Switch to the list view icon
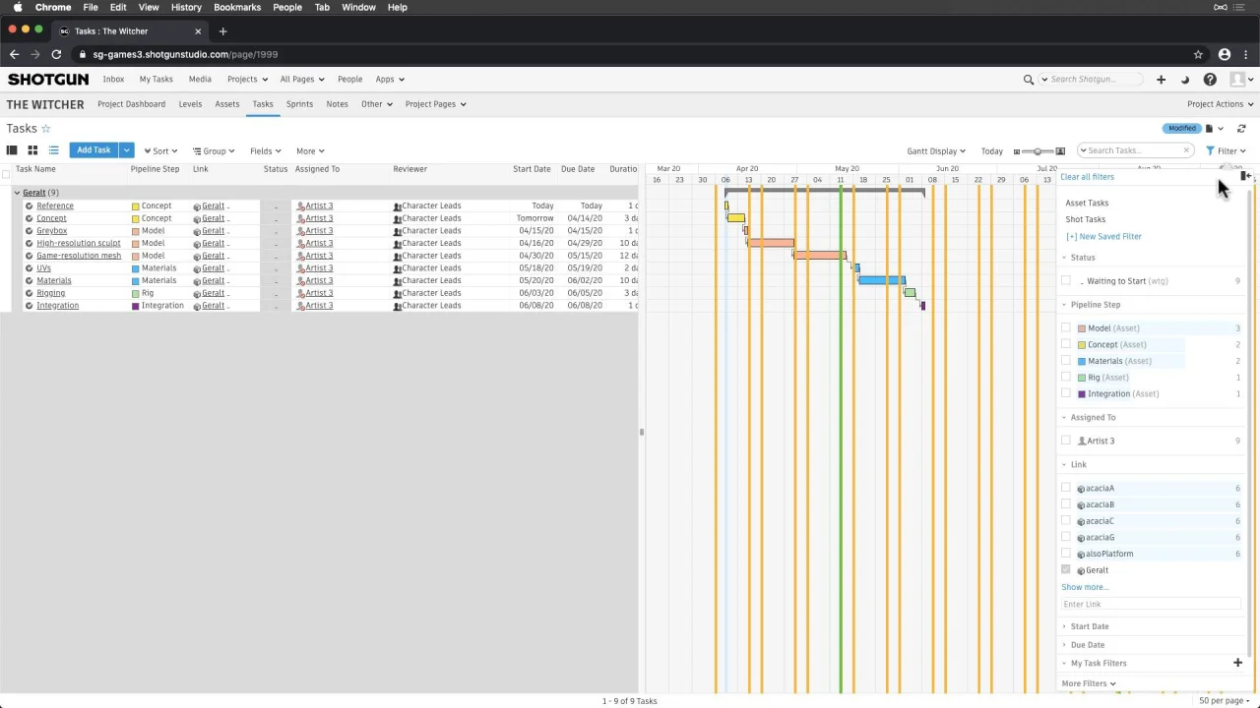Image resolution: width=1260 pixels, height=708 pixels. click(53, 150)
